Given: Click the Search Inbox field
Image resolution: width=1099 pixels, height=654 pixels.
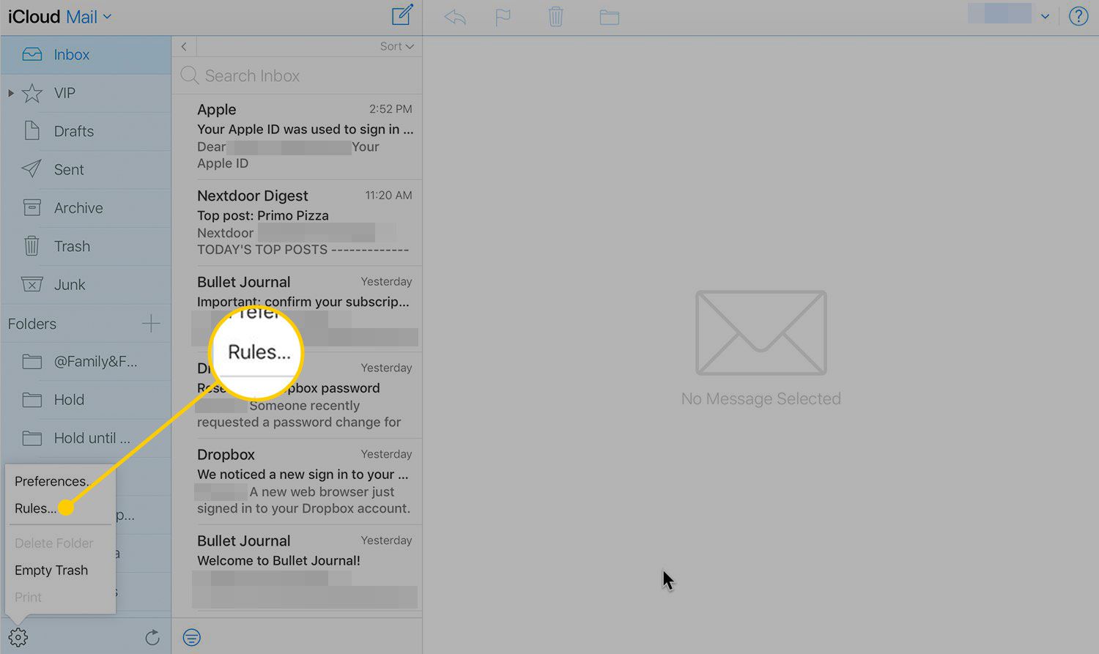Looking at the screenshot, I should click(x=297, y=75).
